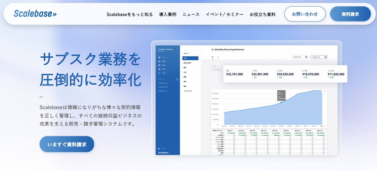The width and height of the screenshot is (377, 171).
Task: Select the MRR menu item
Action: click(190, 58)
